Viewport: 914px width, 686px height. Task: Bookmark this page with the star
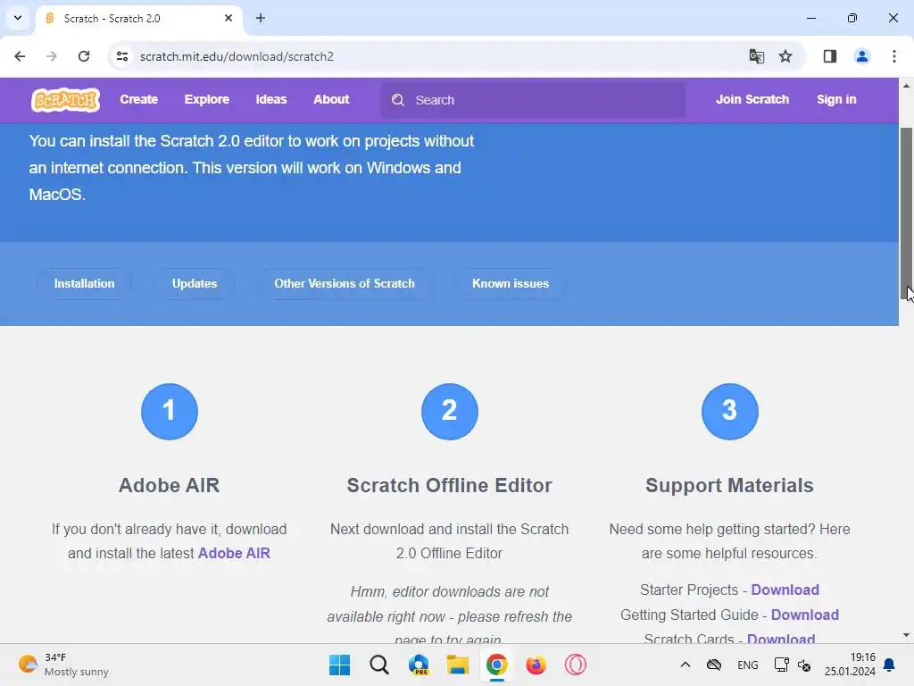785,56
